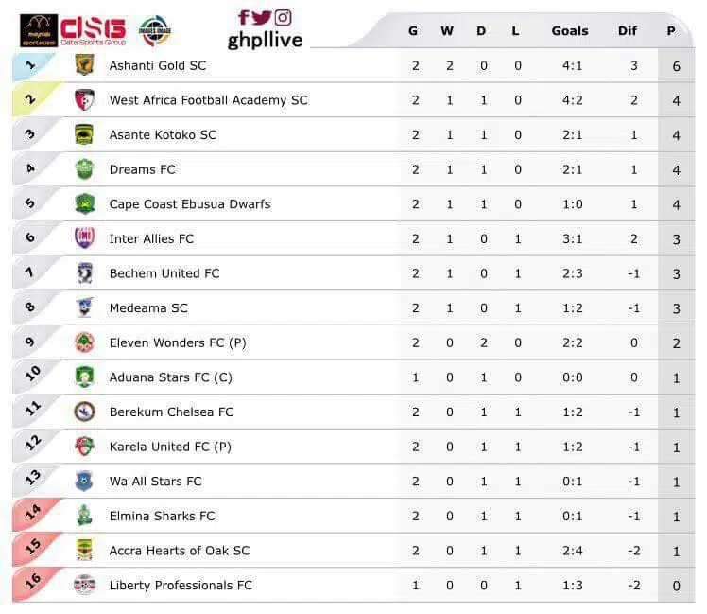
Task: Click the Elmina Sharks FC team name
Action: click(162, 516)
